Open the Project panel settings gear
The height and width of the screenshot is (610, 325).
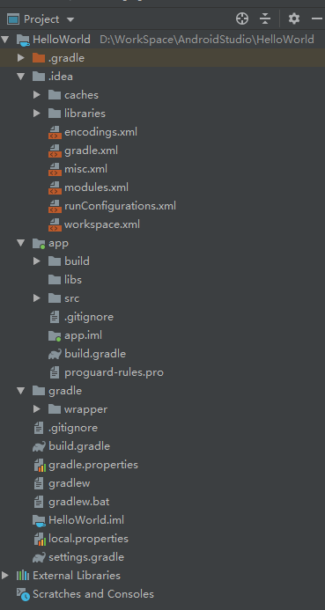[x=294, y=18]
